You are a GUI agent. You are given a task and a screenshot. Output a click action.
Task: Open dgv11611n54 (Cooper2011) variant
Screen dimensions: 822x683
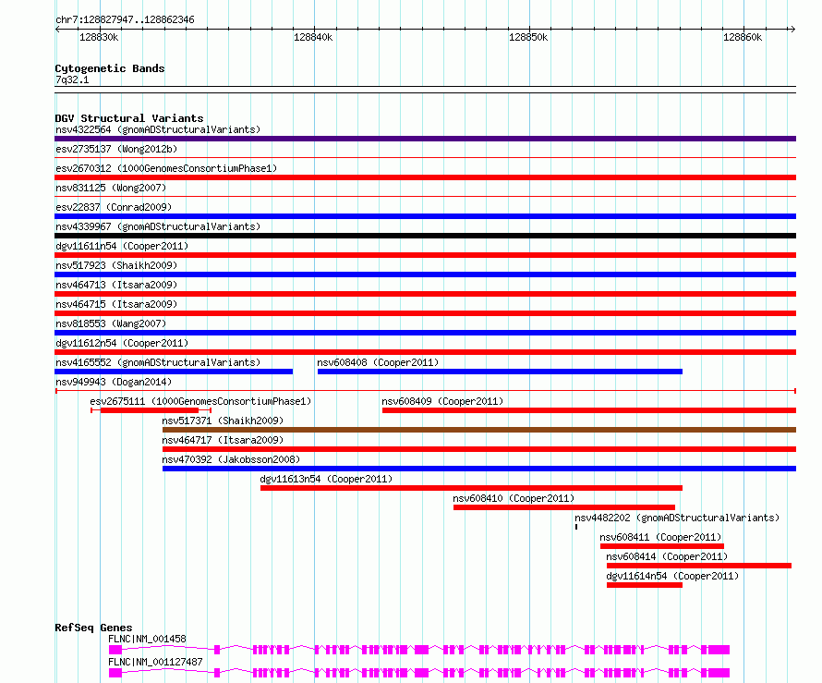122,246
